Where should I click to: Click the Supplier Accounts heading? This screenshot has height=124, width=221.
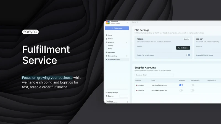click(145, 68)
